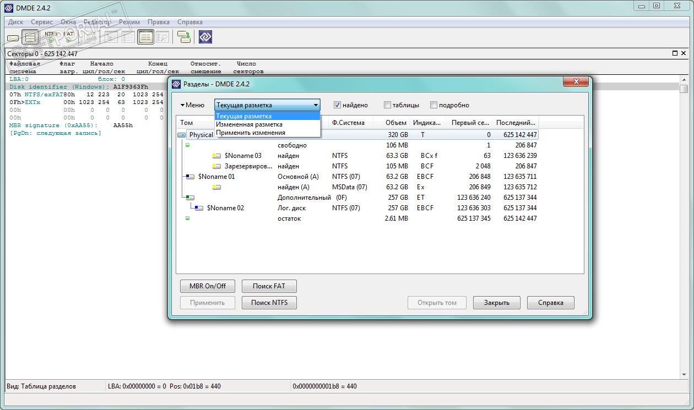Viewport: 694px width, 410px height.
Task: Click the Закрыть button
Action: 497,303
